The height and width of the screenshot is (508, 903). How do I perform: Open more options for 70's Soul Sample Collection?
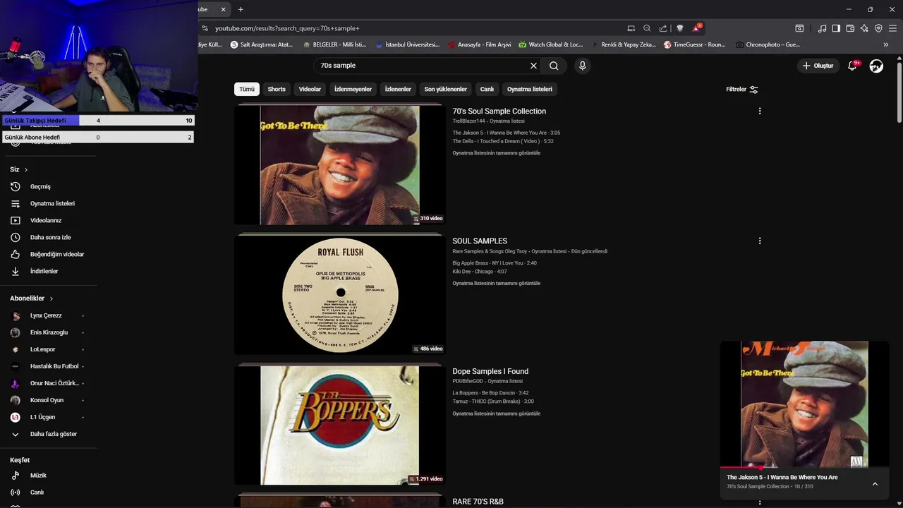click(760, 111)
